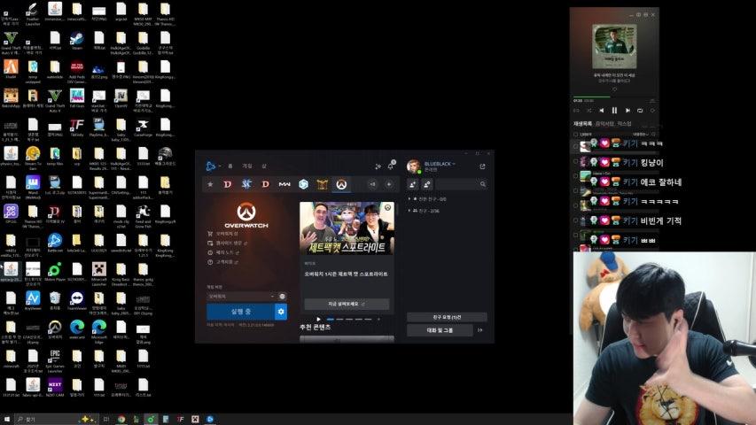Select the Warcraft icon in Battle.net game bar
The width and height of the screenshot is (756, 425).
[322, 184]
